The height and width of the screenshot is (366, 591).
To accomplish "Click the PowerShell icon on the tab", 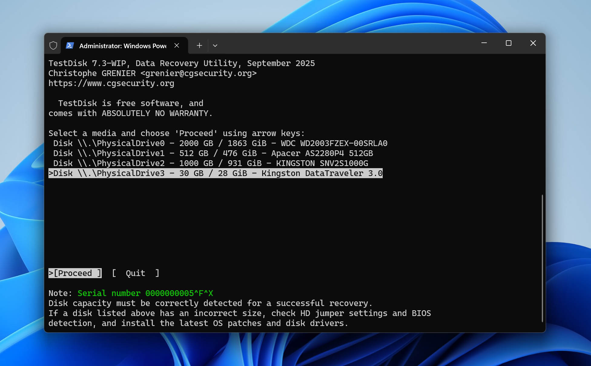I will 70,45.
